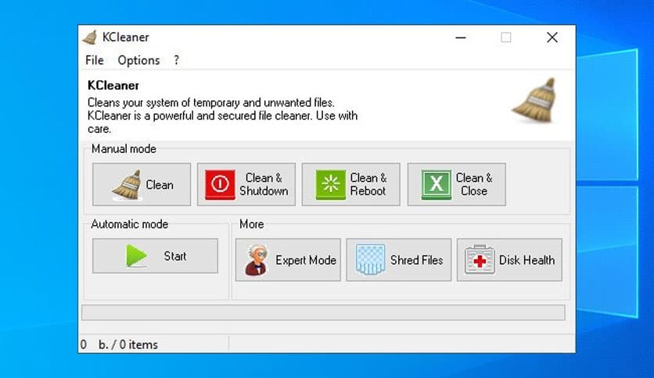
Task: Click the shredder icon for Shred Files
Action: 370,260
